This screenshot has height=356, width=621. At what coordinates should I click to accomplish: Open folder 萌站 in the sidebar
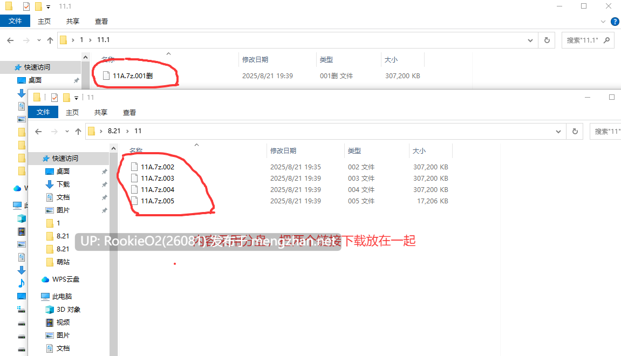click(63, 262)
